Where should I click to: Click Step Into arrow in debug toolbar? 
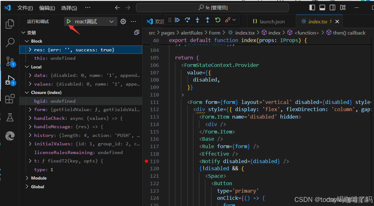tap(197, 20)
